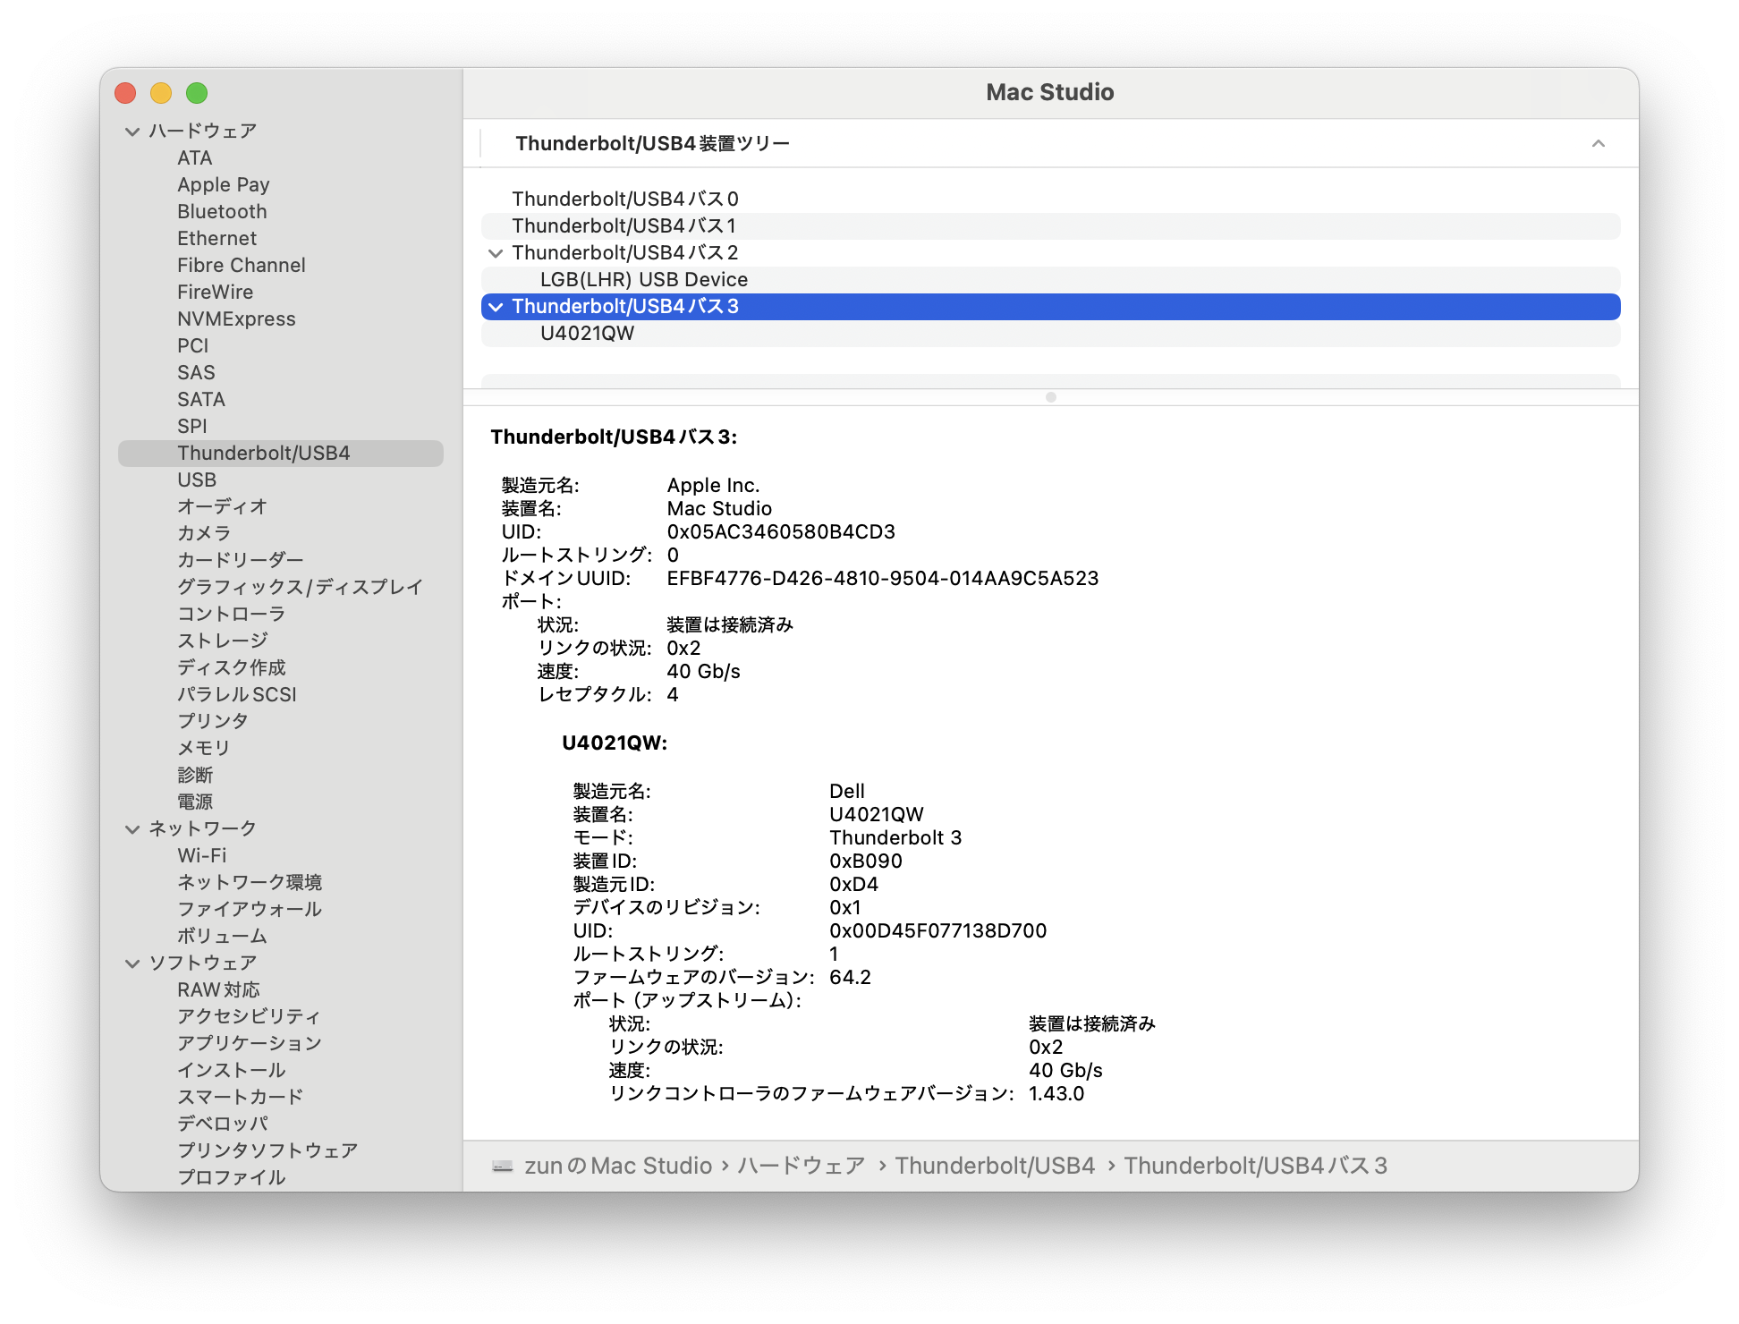Select LGB(LHR) USB Device row
Viewport: 1739px width, 1324px height.
[x=643, y=280]
